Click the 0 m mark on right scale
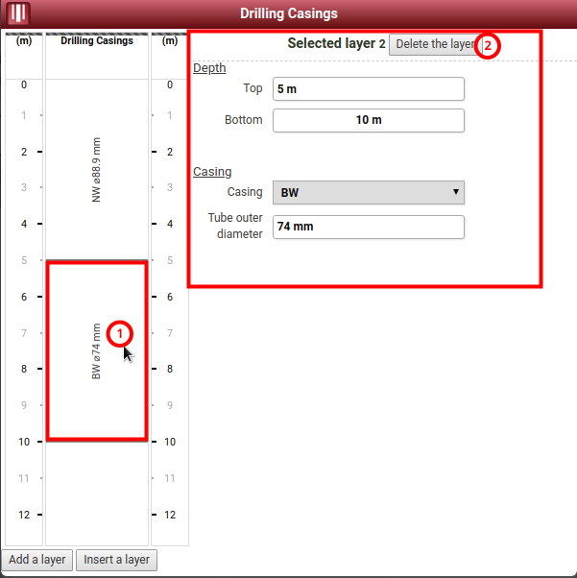Image resolution: width=577 pixels, height=578 pixels. pos(170,85)
